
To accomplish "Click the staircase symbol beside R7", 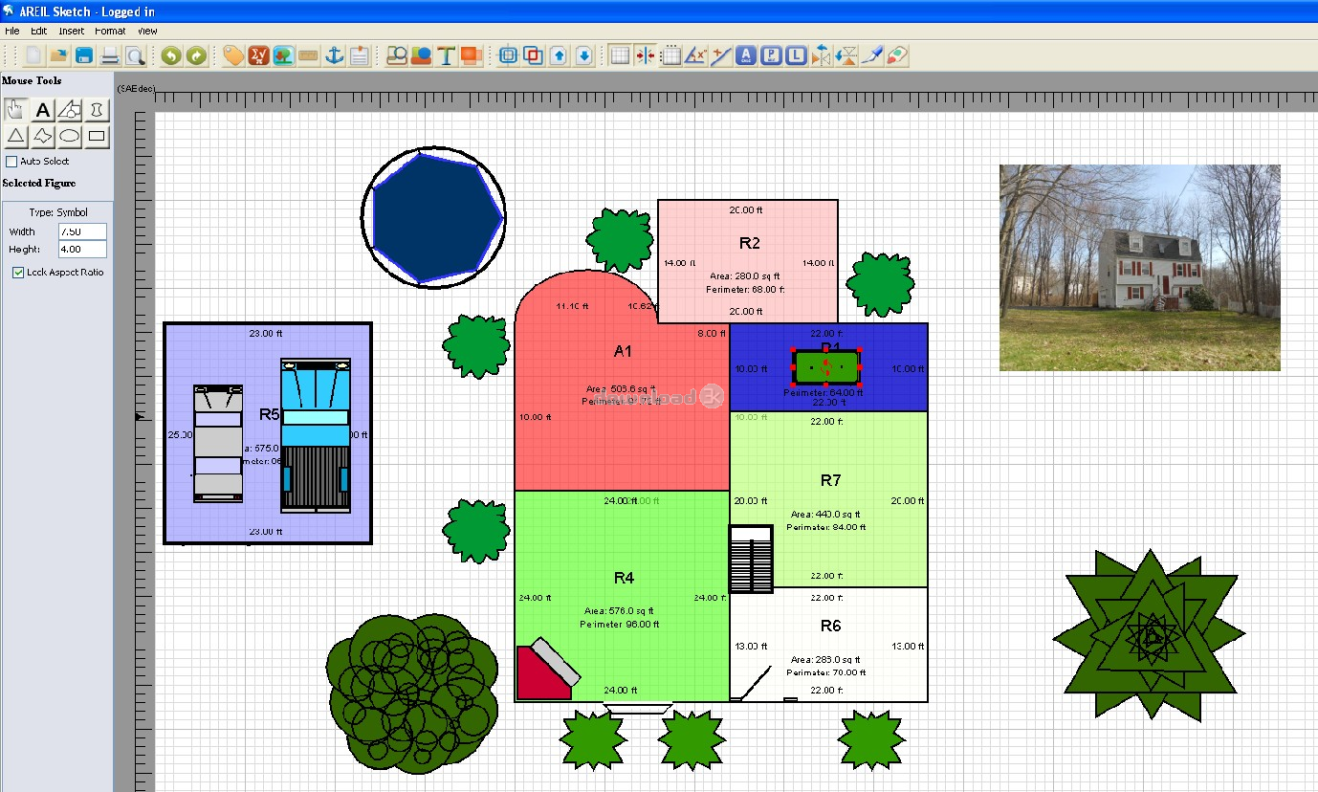I will [752, 560].
